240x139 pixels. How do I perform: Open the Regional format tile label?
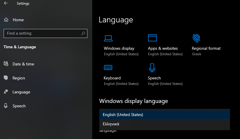coord(206,48)
